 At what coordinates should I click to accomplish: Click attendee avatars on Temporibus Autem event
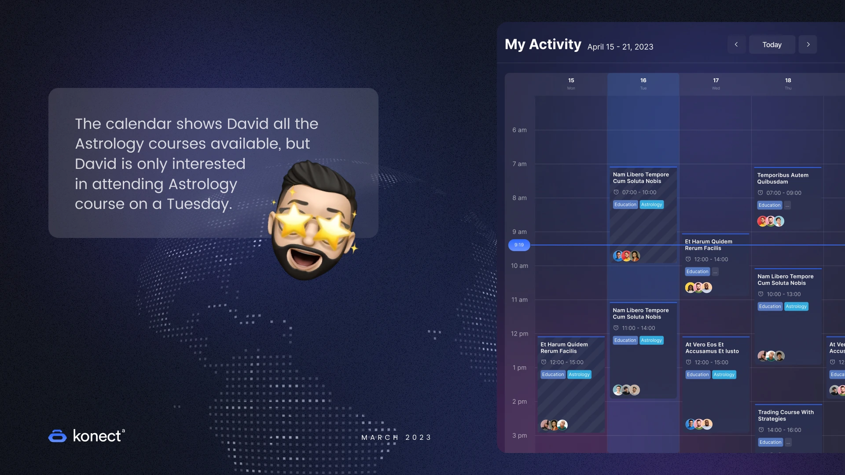pyautogui.click(x=771, y=221)
